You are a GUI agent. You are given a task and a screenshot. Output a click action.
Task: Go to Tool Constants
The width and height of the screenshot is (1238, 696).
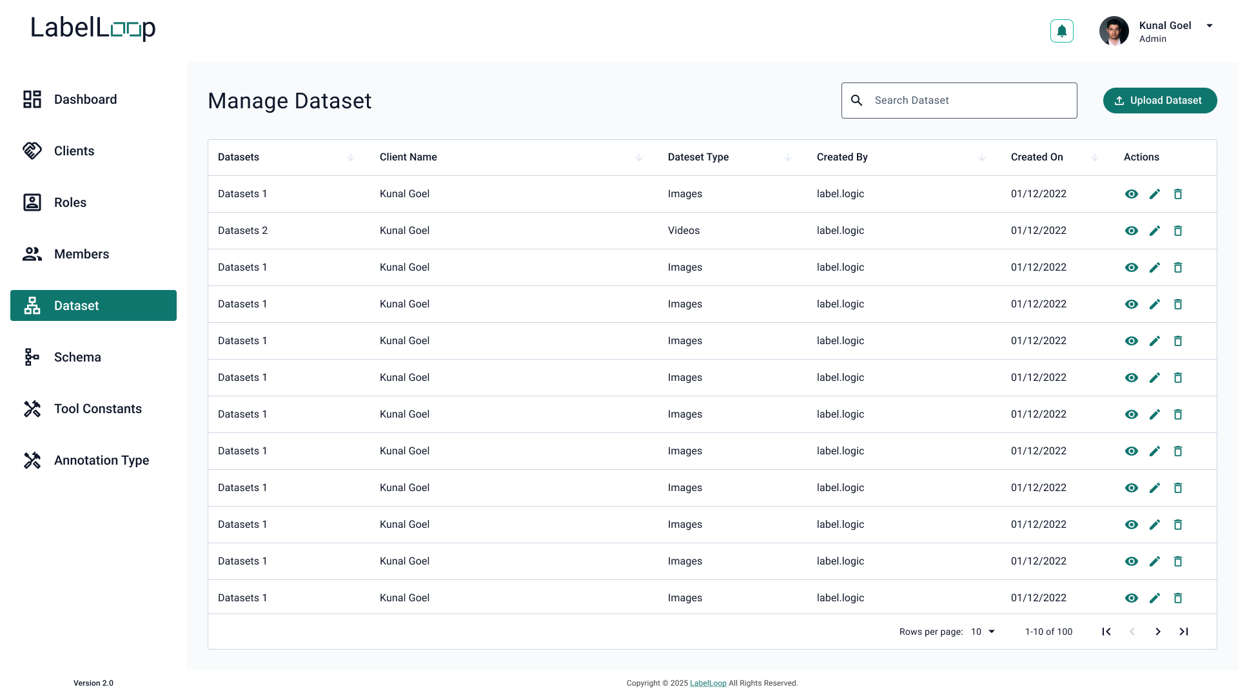pos(93,409)
